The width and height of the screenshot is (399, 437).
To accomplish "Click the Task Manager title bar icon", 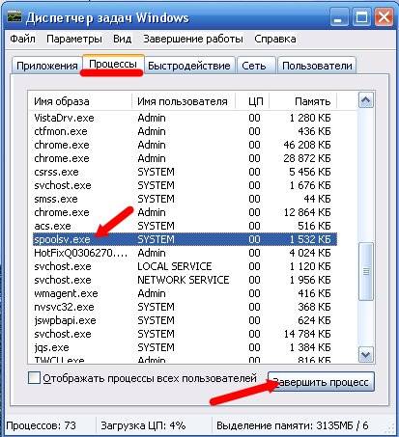I will coord(14,16).
